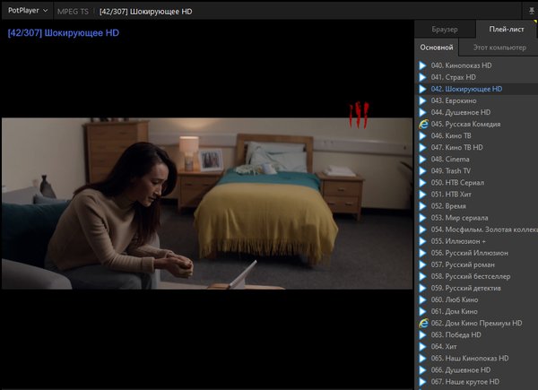Select the Основной playlist tab

pyautogui.click(x=437, y=47)
